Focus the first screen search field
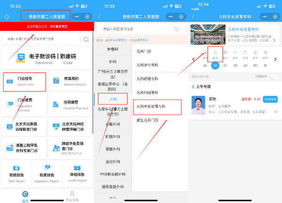The image size is (282, 203). pyautogui.click(x=41, y=39)
